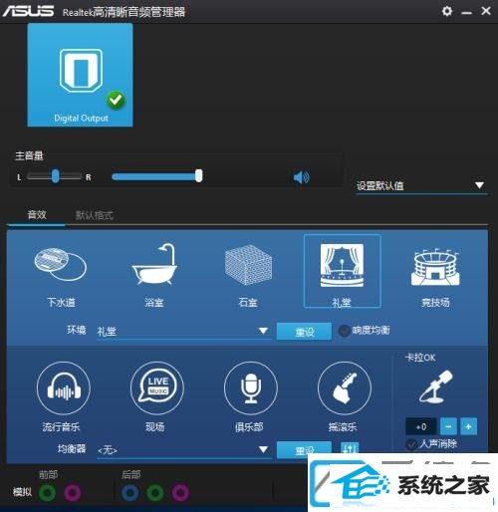Viewport: 498px width, 512px height.
Task: Choose the 浴室 bathtub environment effect
Action: click(154, 264)
